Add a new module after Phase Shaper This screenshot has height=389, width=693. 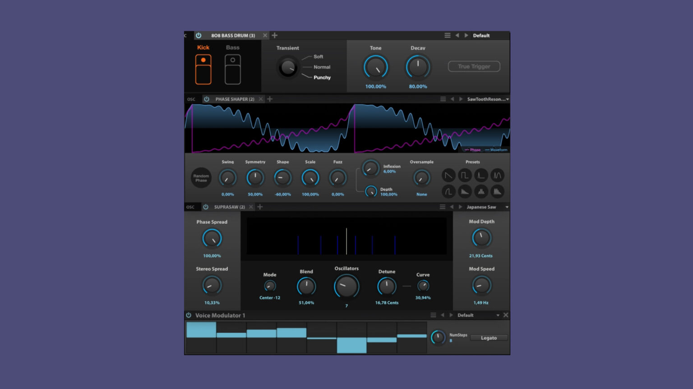coord(270,99)
